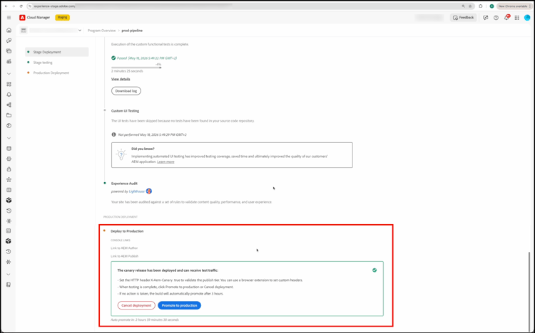Viewport: 535px width, 333px height.
Task: Open the left sidebar bell icon
Action: click(9, 95)
